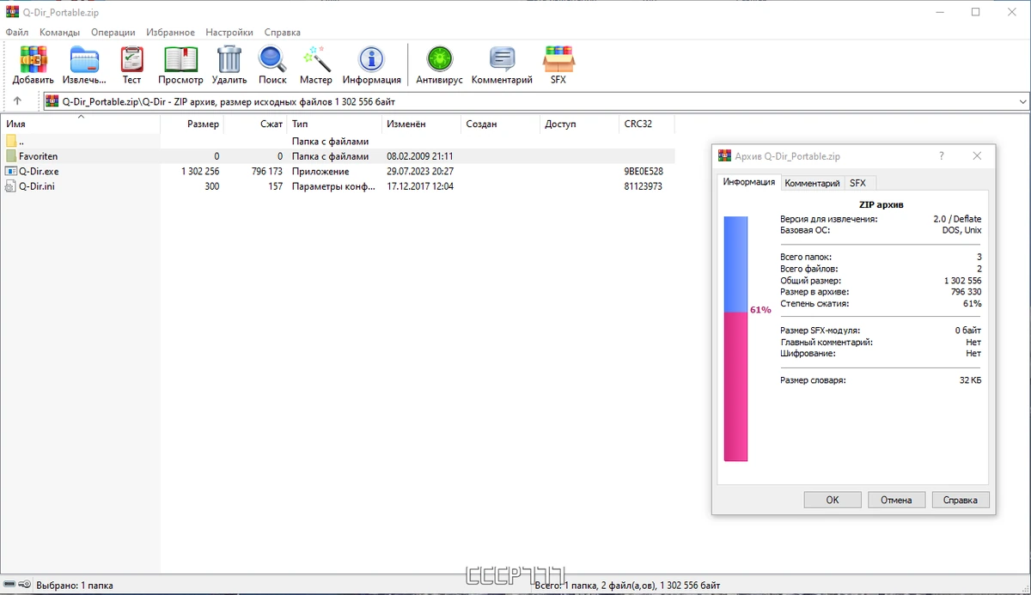Click the OK button
The width and height of the screenshot is (1031, 595).
point(833,500)
